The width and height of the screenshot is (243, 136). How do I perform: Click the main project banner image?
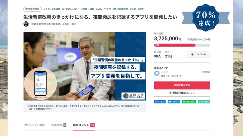85,66
